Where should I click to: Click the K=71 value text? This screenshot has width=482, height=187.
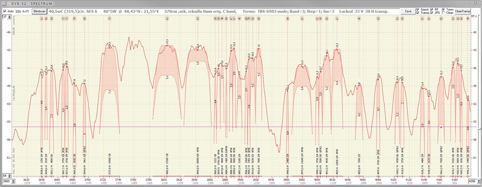tap(26, 11)
